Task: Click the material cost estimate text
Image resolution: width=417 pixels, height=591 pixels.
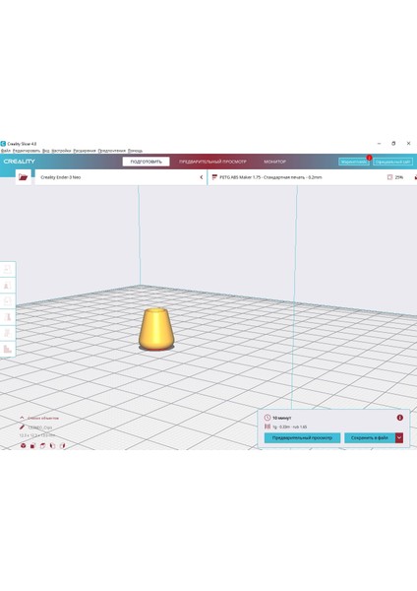Action: click(290, 427)
